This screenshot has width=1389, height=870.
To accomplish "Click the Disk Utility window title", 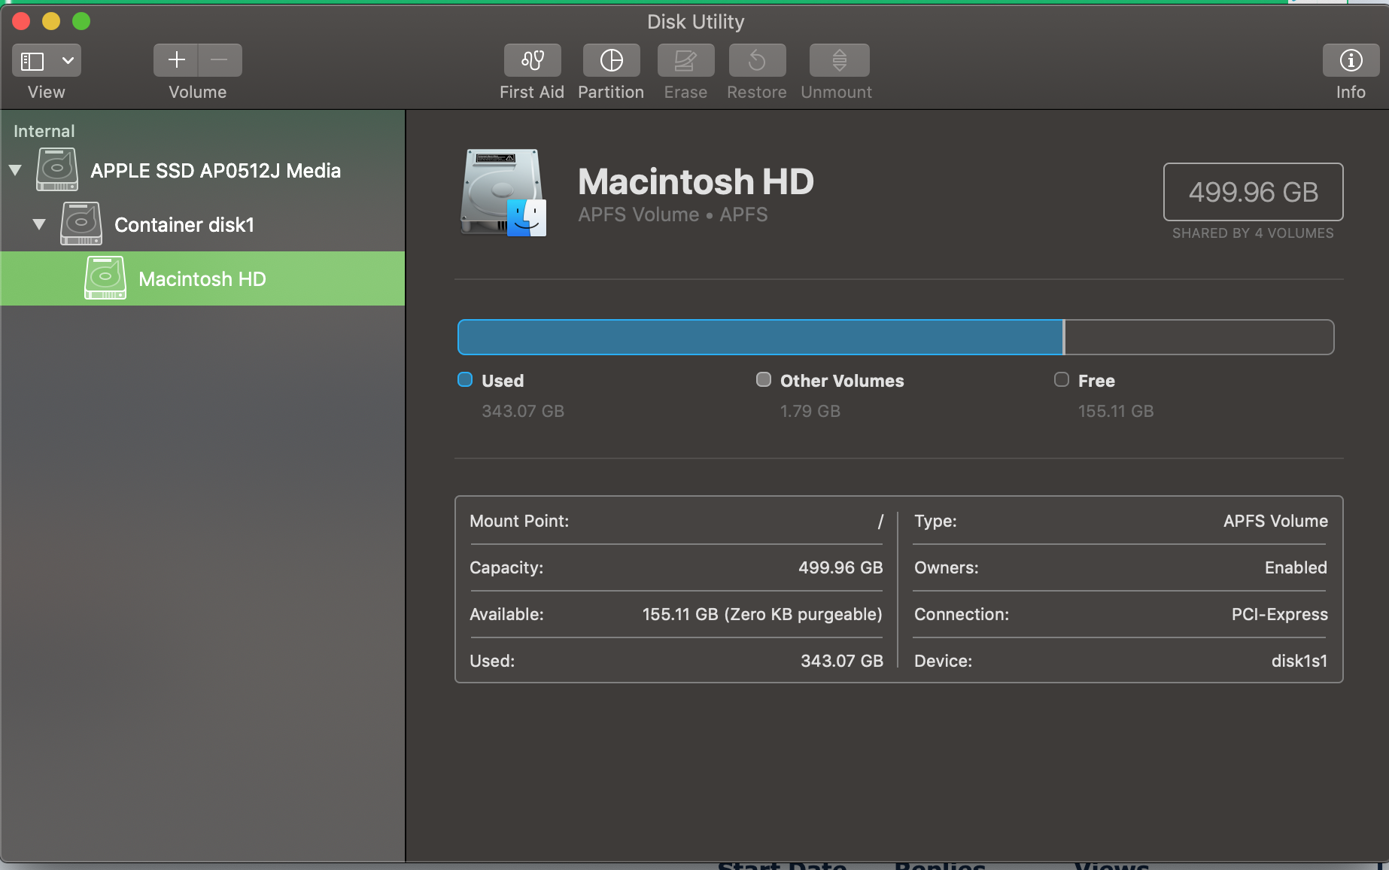I will coord(696,22).
